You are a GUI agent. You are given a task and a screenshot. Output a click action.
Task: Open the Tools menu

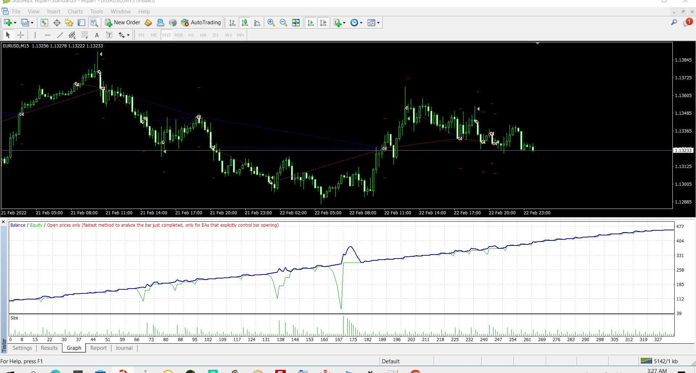[97, 12]
